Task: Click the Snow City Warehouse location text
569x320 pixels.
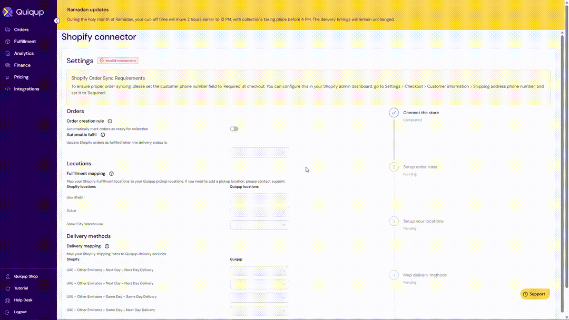Action: click(x=84, y=224)
